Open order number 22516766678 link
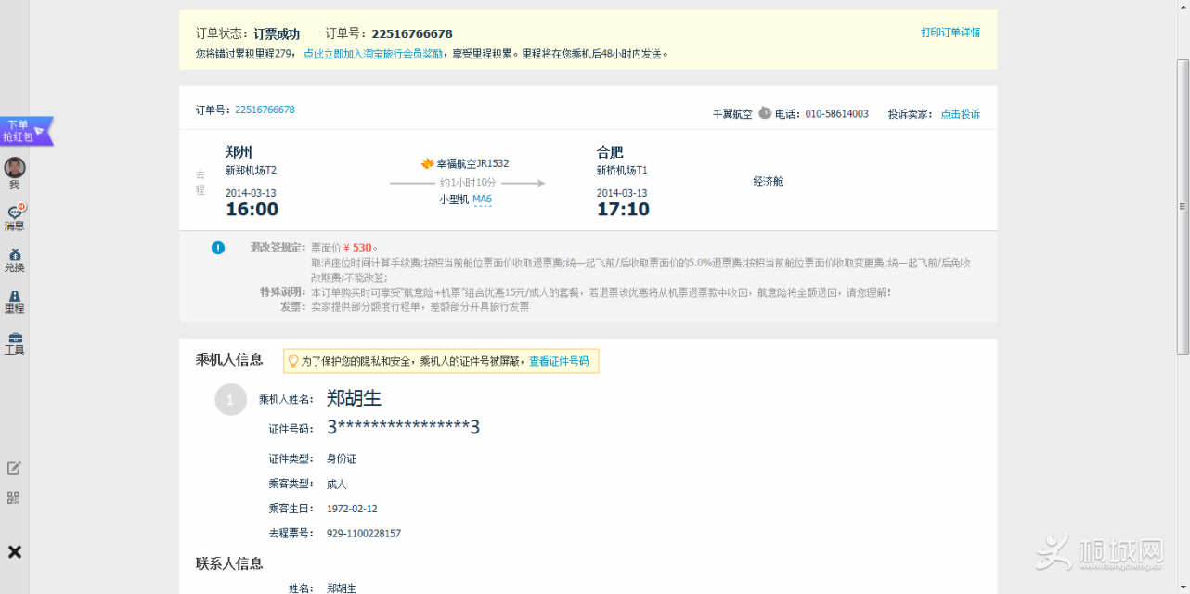Screen dimensions: 1190x594 pos(265,110)
